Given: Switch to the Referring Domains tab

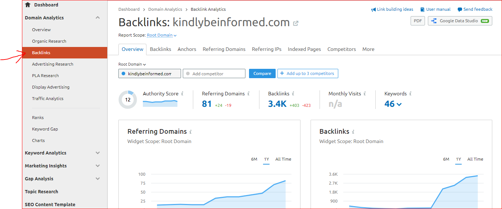Looking at the screenshot, I should (x=224, y=49).
